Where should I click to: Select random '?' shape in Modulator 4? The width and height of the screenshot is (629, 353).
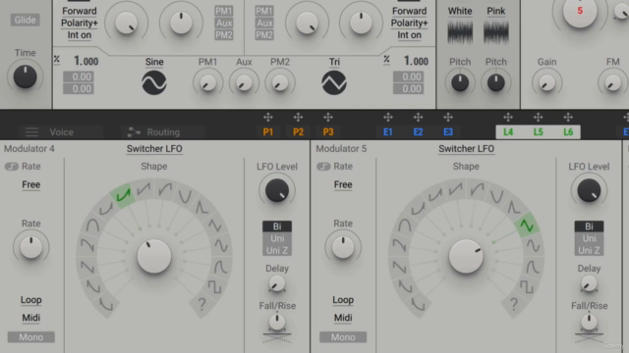(202, 304)
